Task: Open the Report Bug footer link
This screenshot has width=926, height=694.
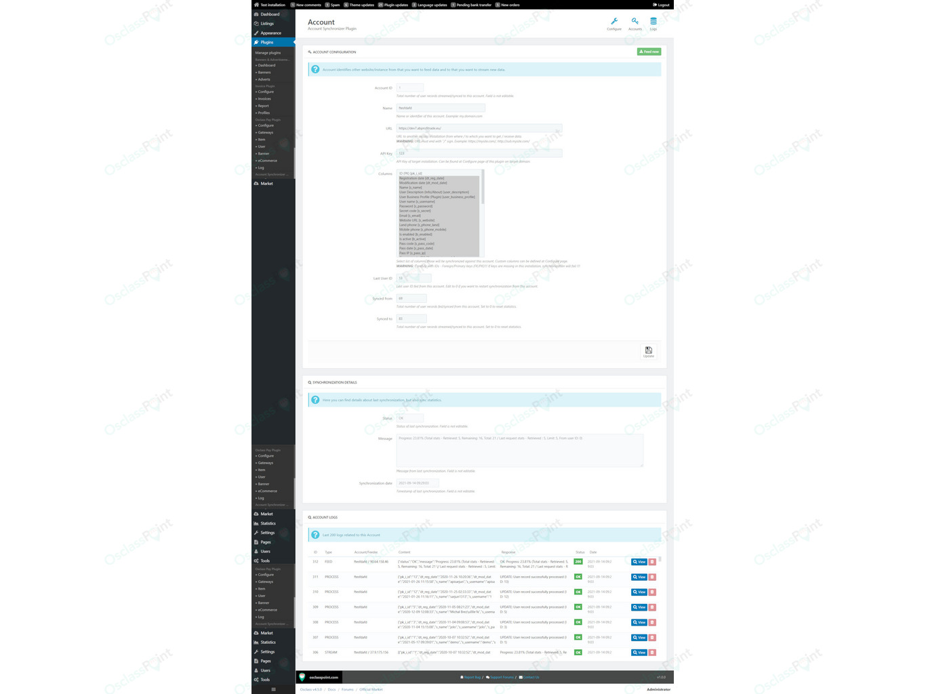Action: (x=471, y=677)
